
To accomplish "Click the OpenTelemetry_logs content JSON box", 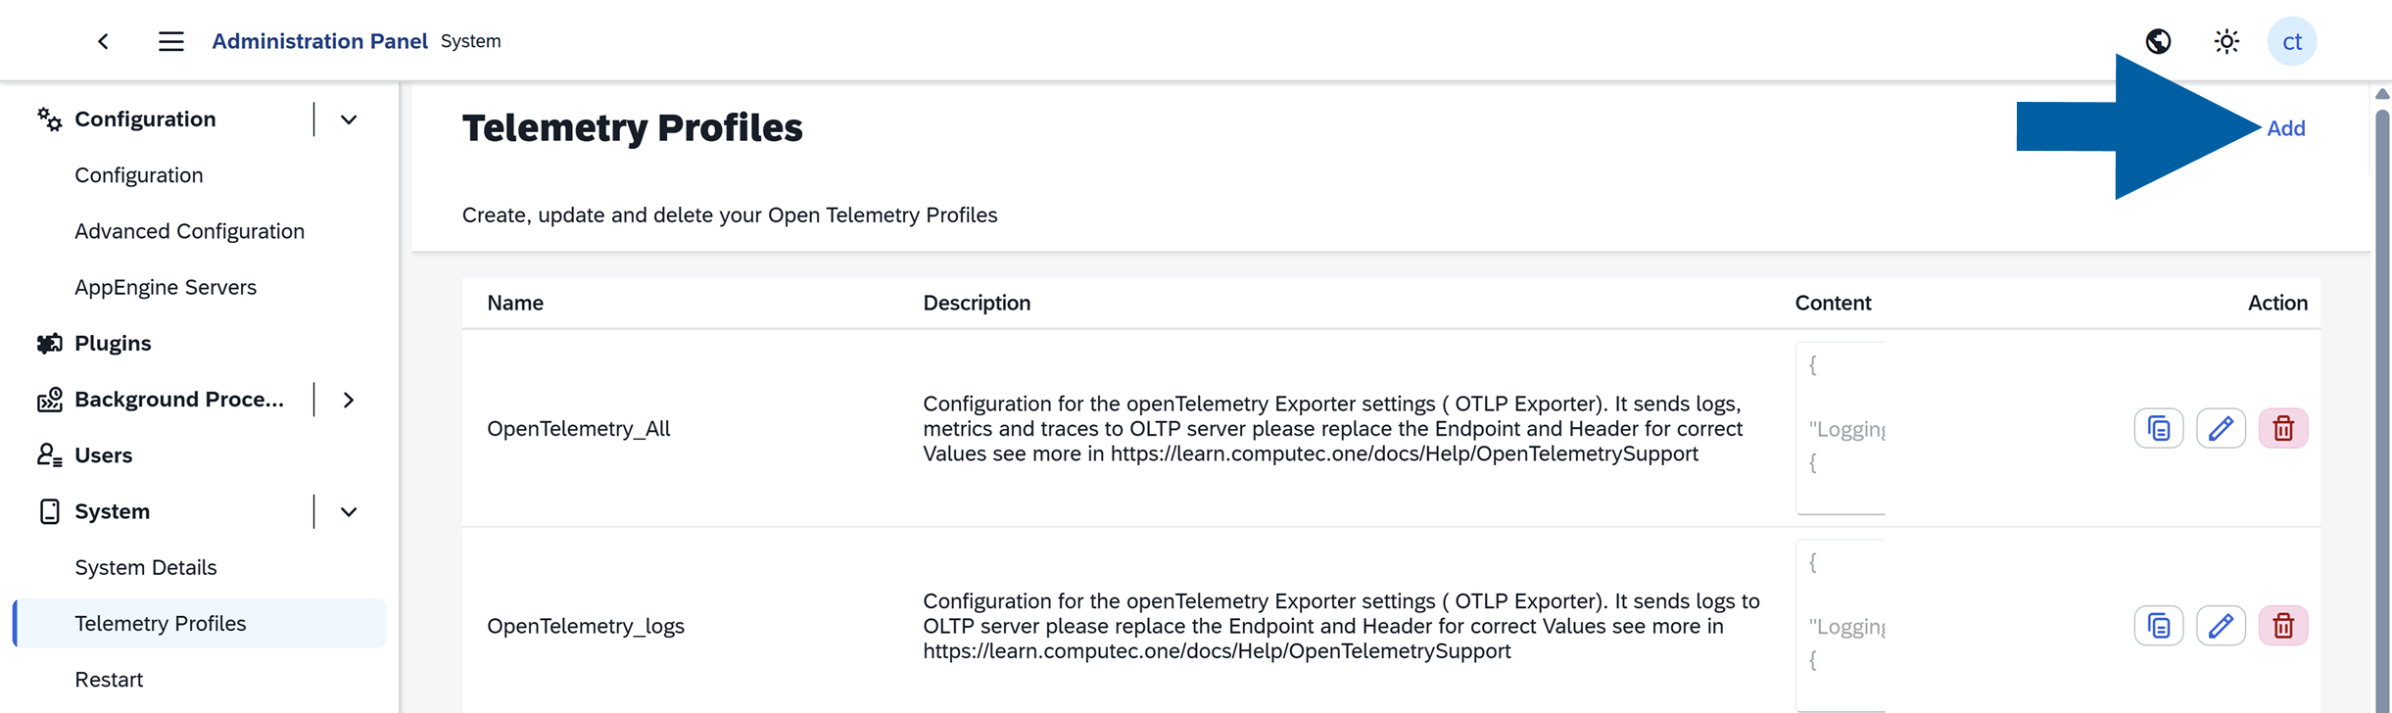I will 1841,626.
